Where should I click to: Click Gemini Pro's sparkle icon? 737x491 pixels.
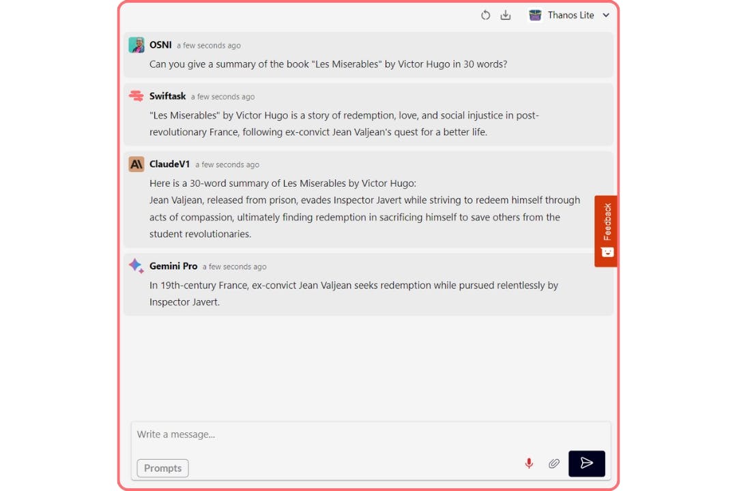point(136,266)
